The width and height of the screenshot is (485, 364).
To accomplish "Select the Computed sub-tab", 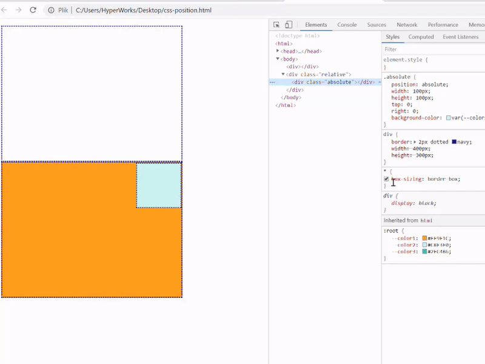I will pyautogui.click(x=421, y=37).
